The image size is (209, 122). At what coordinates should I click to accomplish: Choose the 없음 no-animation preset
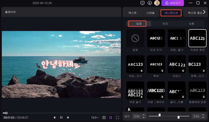pyautogui.click(x=135, y=38)
